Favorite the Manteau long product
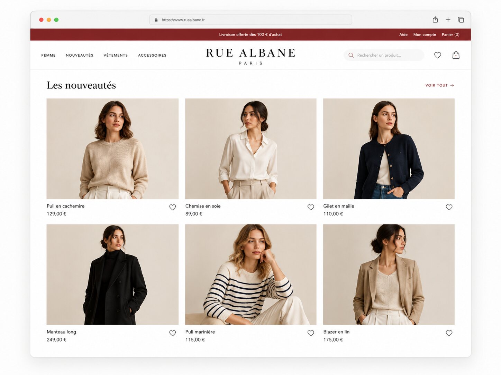 (173, 333)
